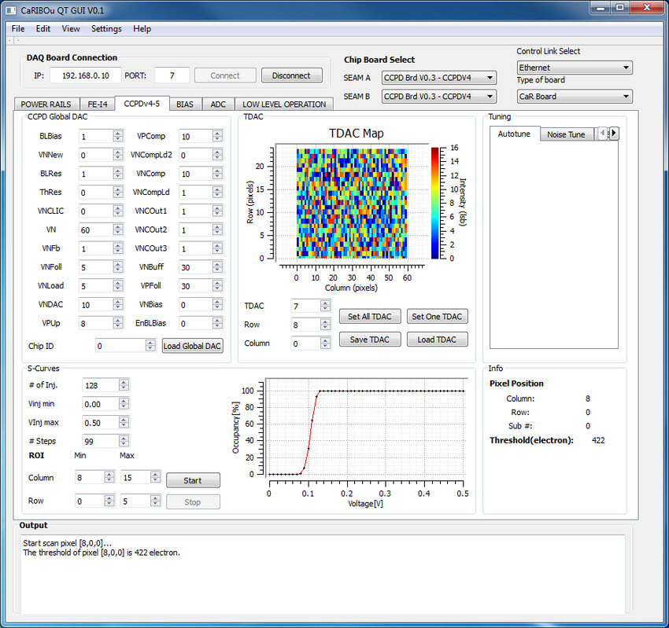Increase the VN value with its up arrow
Screen dimensions: 669x628
tap(118, 227)
